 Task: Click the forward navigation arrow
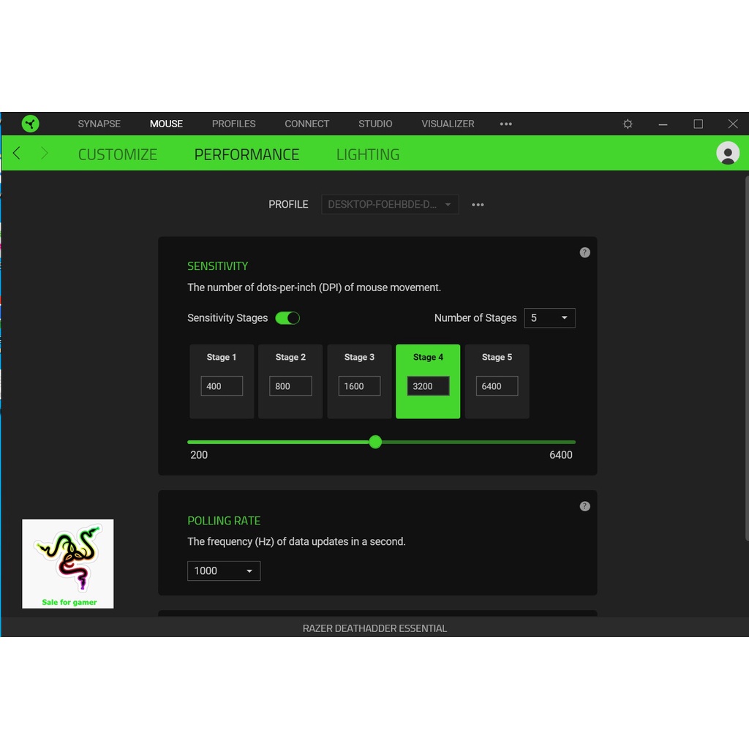point(44,153)
